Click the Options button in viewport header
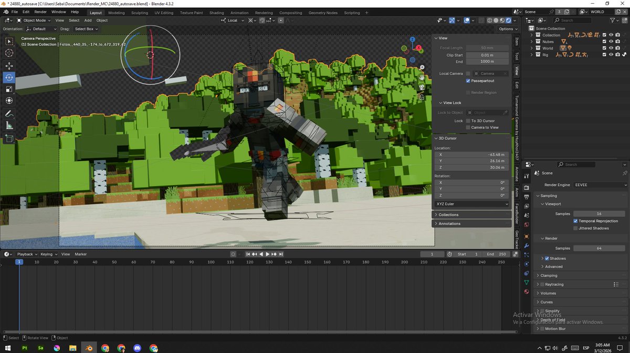630x353 pixels. (506, 29)
